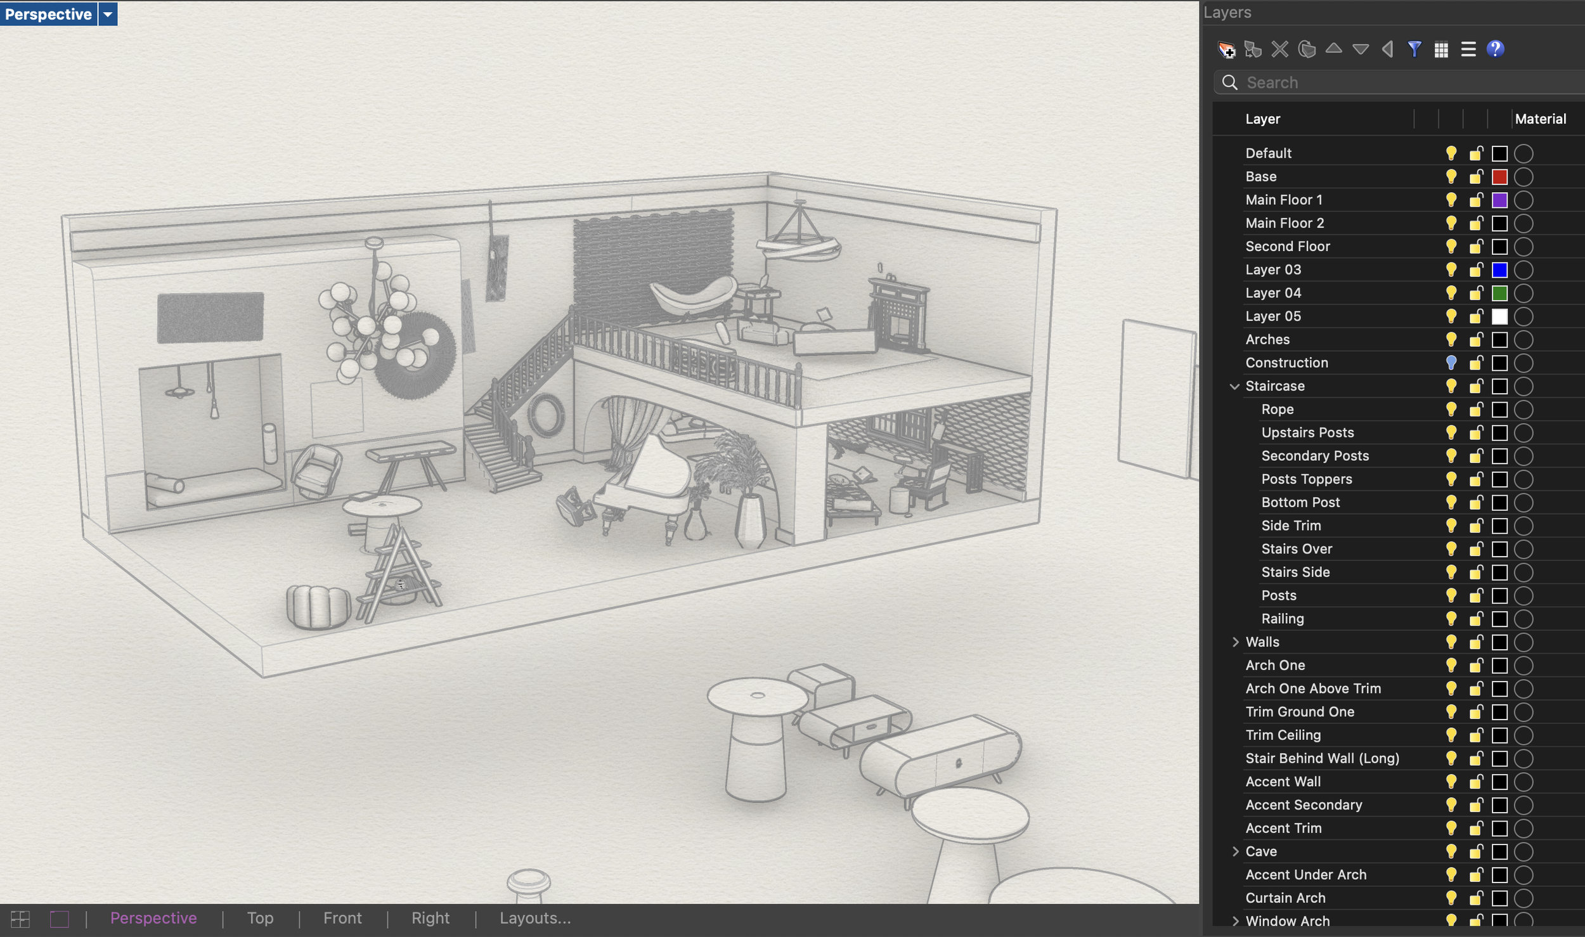Open the Perspective viewport dropdown arrow

(108, 14)
